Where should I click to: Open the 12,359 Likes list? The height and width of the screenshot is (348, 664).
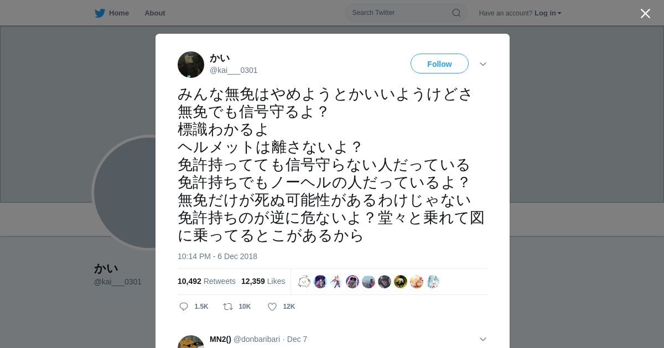tap(263, 281)
